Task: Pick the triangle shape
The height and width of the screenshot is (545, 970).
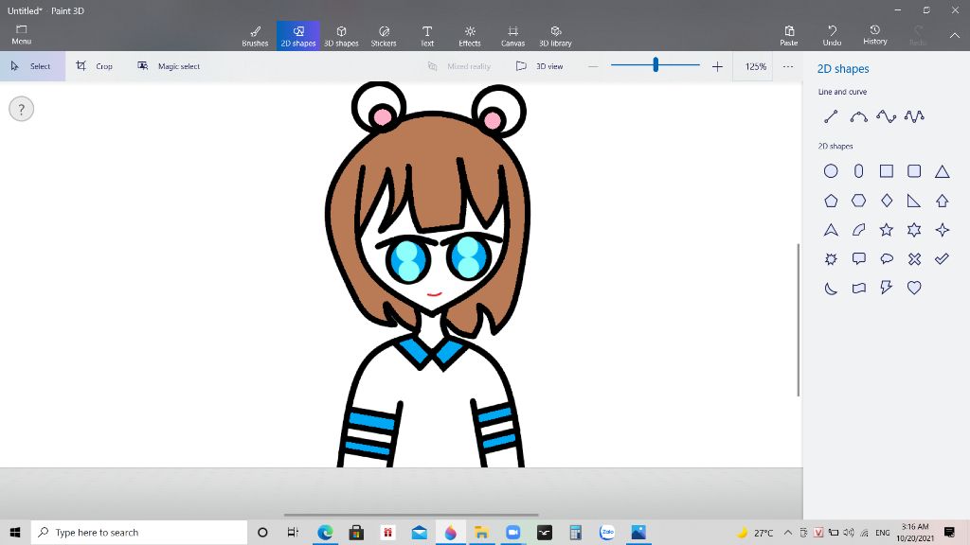Action: coord(943,171)
